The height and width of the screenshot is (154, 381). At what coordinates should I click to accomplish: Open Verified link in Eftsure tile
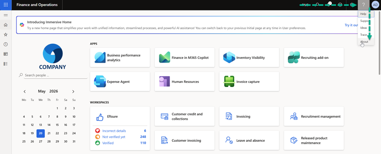point(108,143)
